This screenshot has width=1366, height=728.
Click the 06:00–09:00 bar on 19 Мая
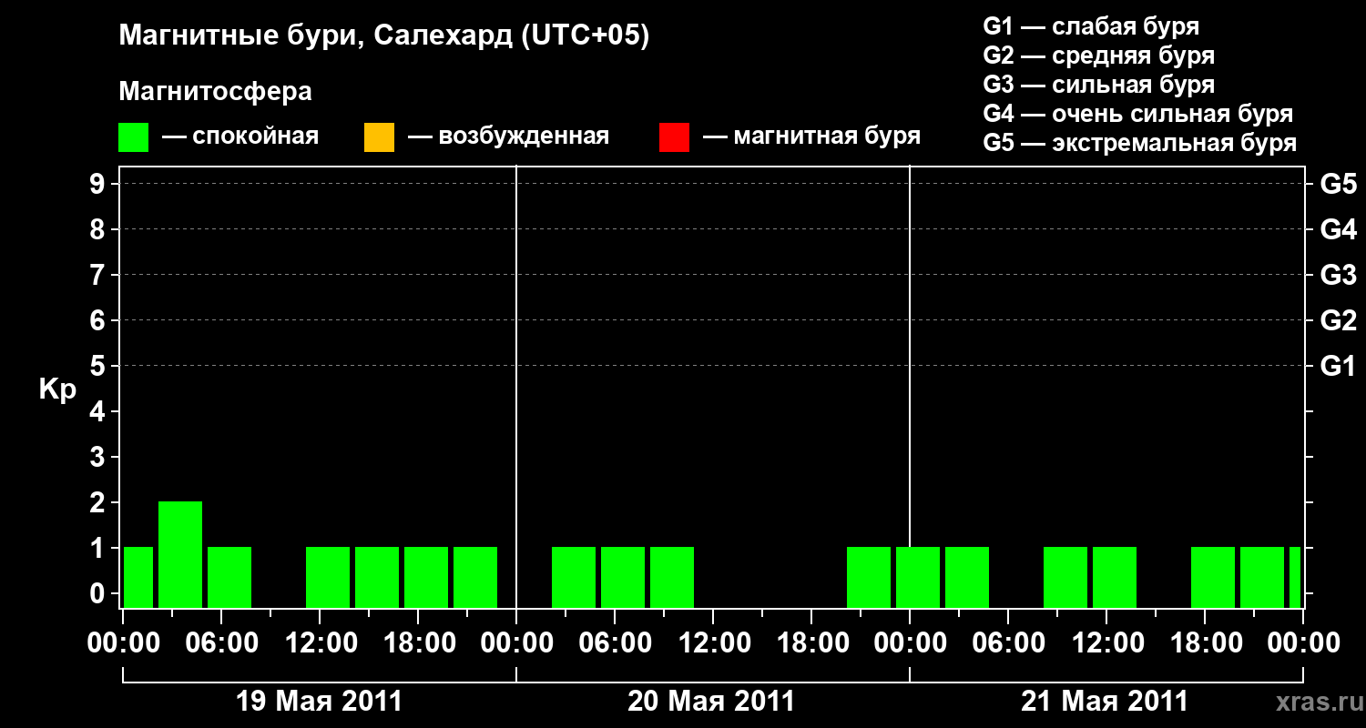[x=229, y=577]
